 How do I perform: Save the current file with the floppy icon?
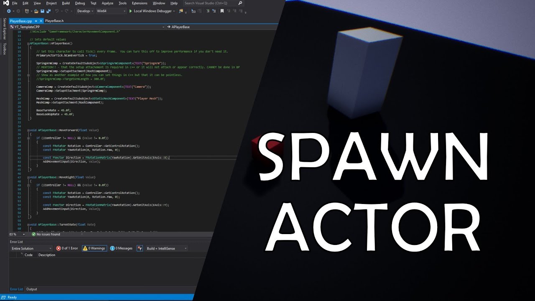tap(43, 11)
